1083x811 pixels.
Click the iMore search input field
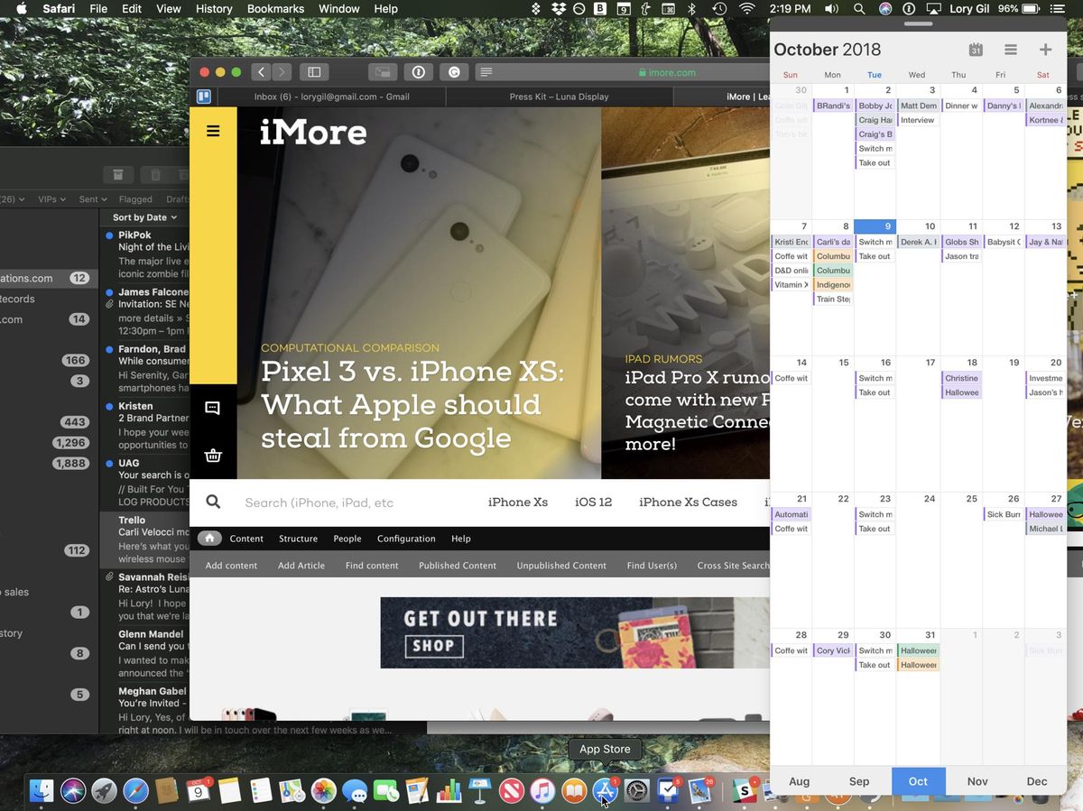(343, 502)
